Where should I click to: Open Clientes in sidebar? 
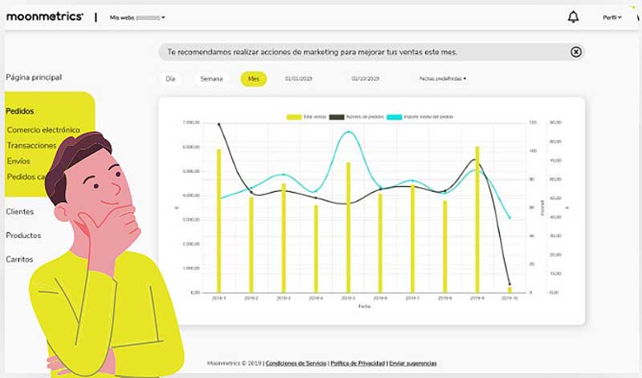[19, 212]
